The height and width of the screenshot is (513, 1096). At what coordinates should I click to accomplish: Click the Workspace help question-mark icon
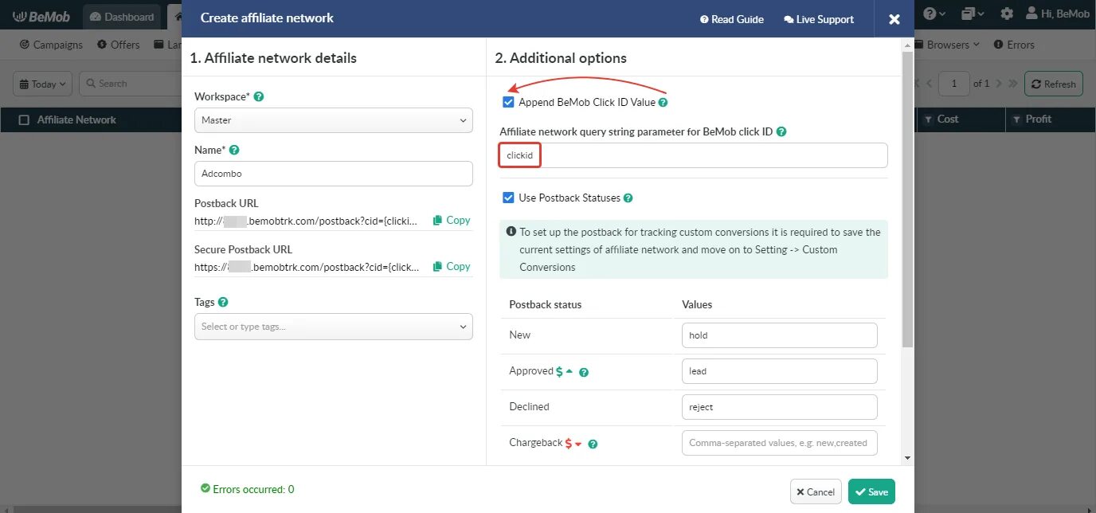[259, 96]
